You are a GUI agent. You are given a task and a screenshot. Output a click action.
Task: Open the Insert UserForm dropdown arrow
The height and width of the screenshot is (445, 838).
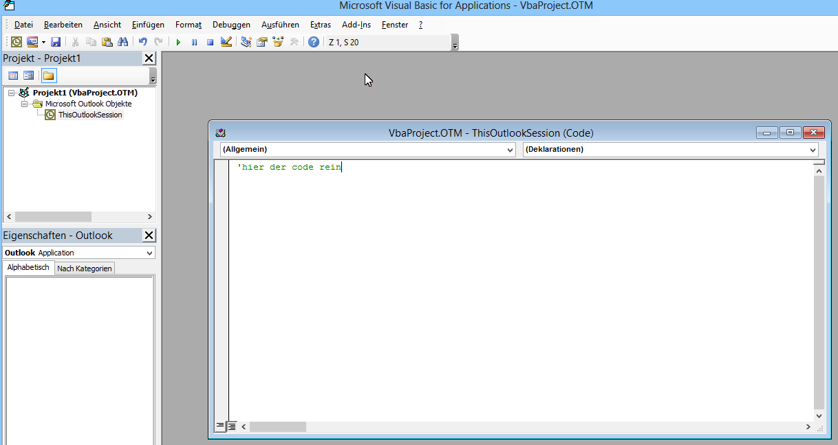point(43,42)
